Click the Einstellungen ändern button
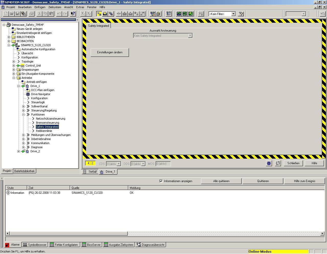 coord(110,52)
